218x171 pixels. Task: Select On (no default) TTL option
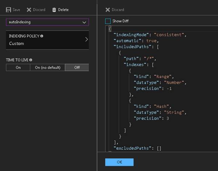[x=47, y=68]
